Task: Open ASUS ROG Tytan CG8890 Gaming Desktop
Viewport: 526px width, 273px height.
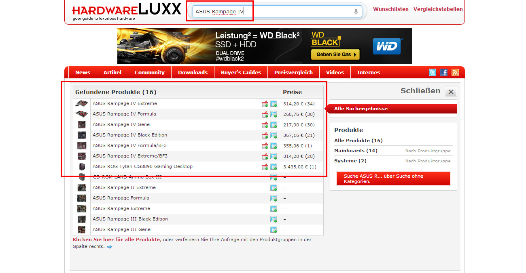Action: click(x=142, y=167)
